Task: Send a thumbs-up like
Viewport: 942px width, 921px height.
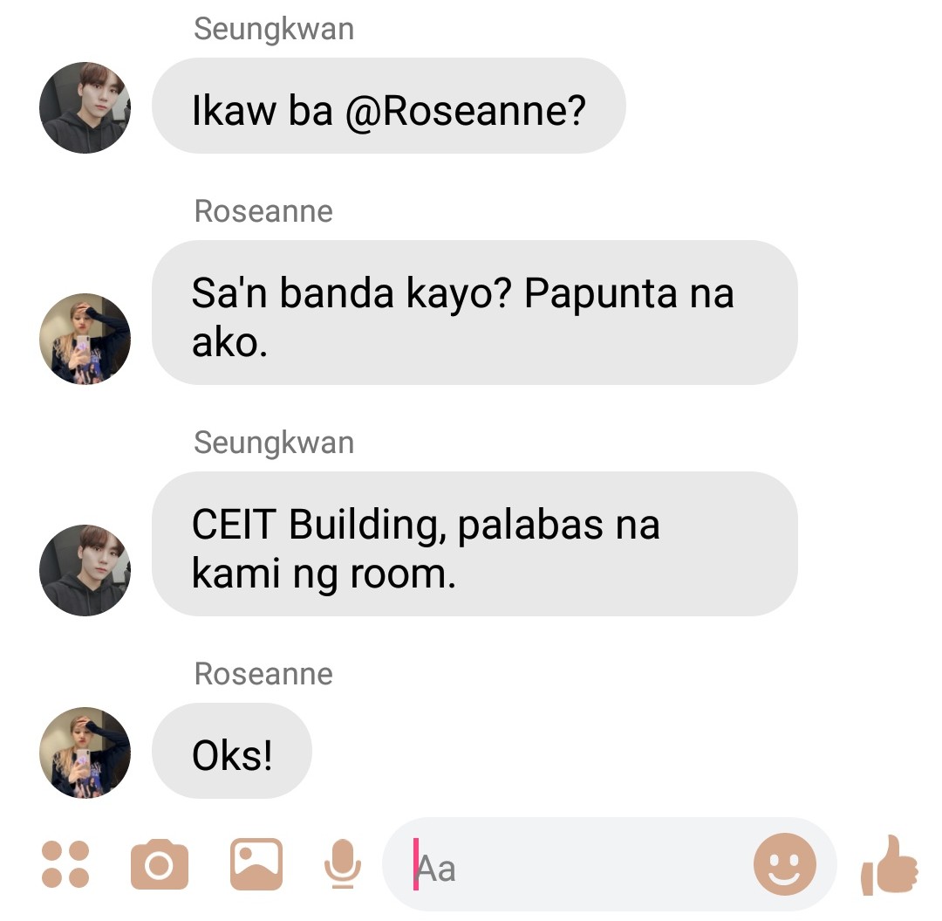Action: coord(890,866)
